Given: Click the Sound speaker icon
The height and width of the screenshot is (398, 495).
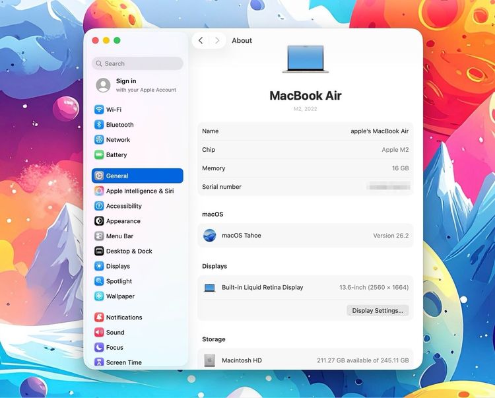Looking at the screenshot, I should 99,333.
